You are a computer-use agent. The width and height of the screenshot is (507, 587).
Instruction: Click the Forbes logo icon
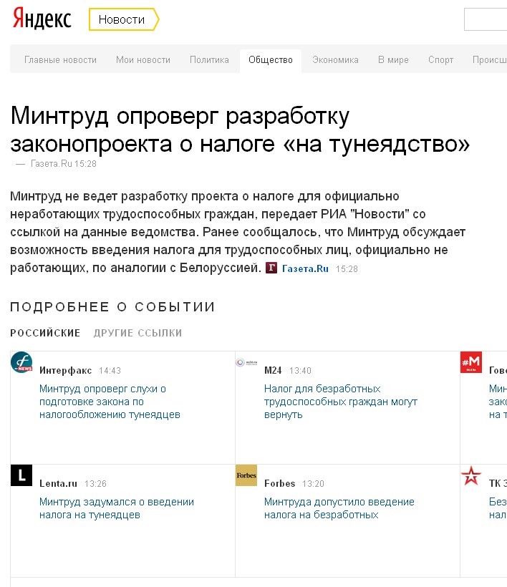[x=246, y=475]
